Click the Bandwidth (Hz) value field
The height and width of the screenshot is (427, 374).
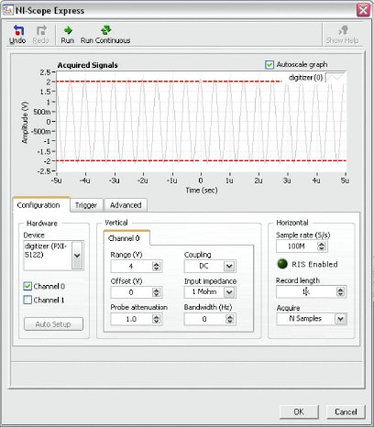[x=204, y=319]
